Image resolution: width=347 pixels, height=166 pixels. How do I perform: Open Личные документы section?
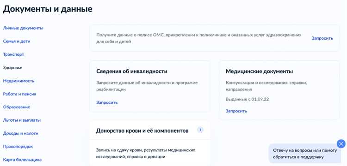23,28
